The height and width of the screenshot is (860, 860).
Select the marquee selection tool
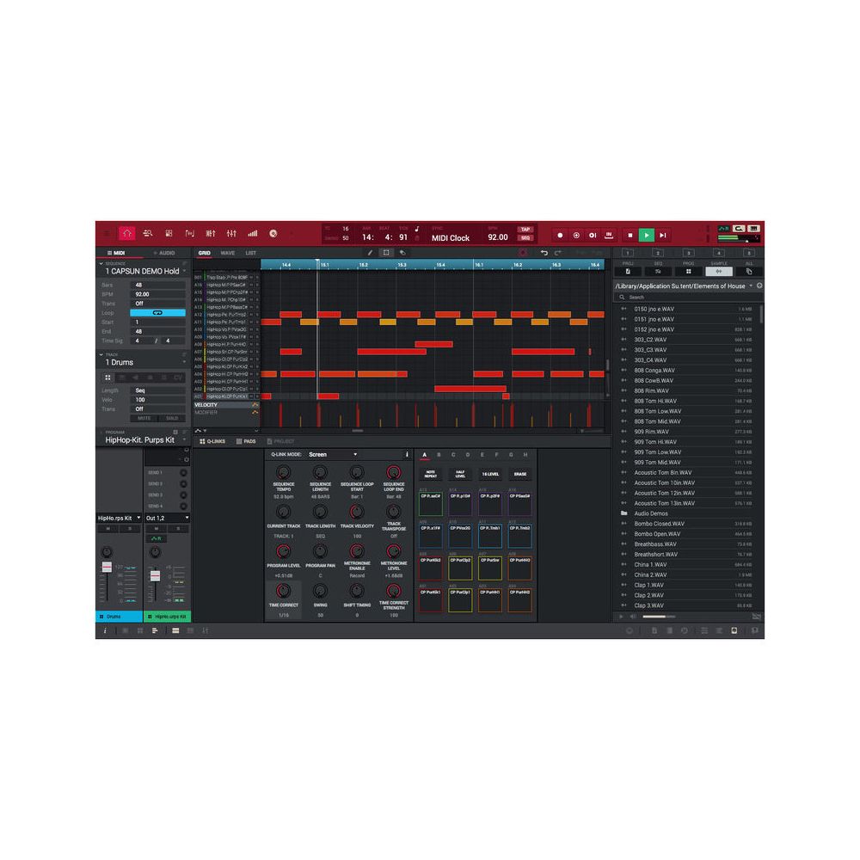(x=386, y=253)
